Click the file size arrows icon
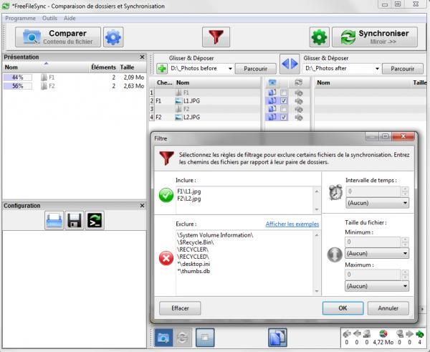Screen dimensions: 430x352 pyautogui.click(x=335, y=255)
